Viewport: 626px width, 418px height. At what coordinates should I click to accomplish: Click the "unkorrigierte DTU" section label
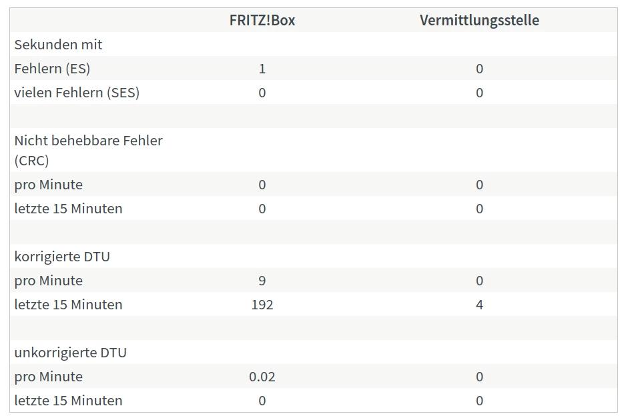[70, 353]
